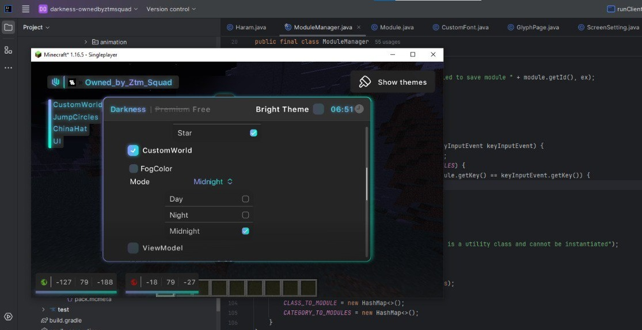Viewport: 642px width, 330px height.
Task: Open the Version control dropdown
Action: click(171, 9)
